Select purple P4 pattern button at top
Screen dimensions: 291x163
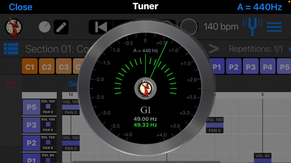coord(268,66)
